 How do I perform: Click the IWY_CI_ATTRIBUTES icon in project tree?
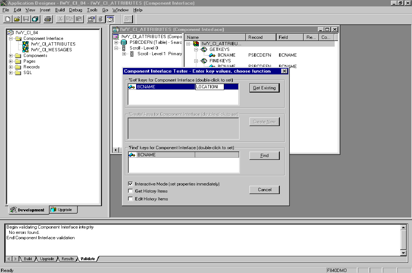tap(26, 44)
